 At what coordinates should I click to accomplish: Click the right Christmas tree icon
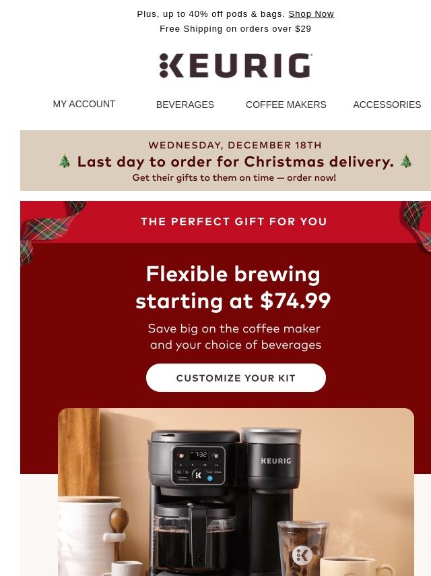[x=405, y=161]
